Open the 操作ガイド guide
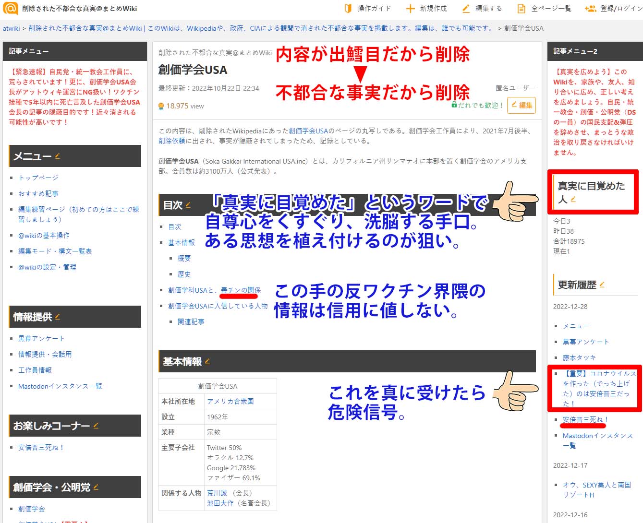Image resolution: width=643 pixels, height=523 pixels. tap(368, 8)
